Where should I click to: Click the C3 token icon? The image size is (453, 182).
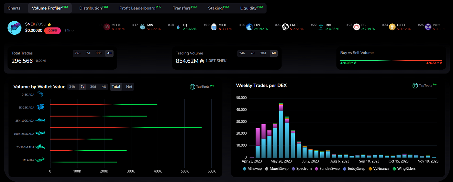point(356,27)
